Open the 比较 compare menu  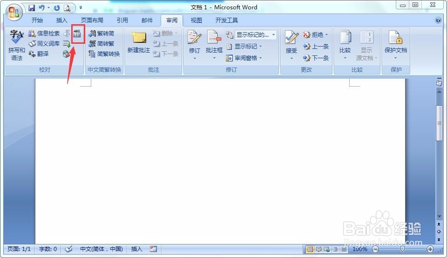tap(345, 45)
